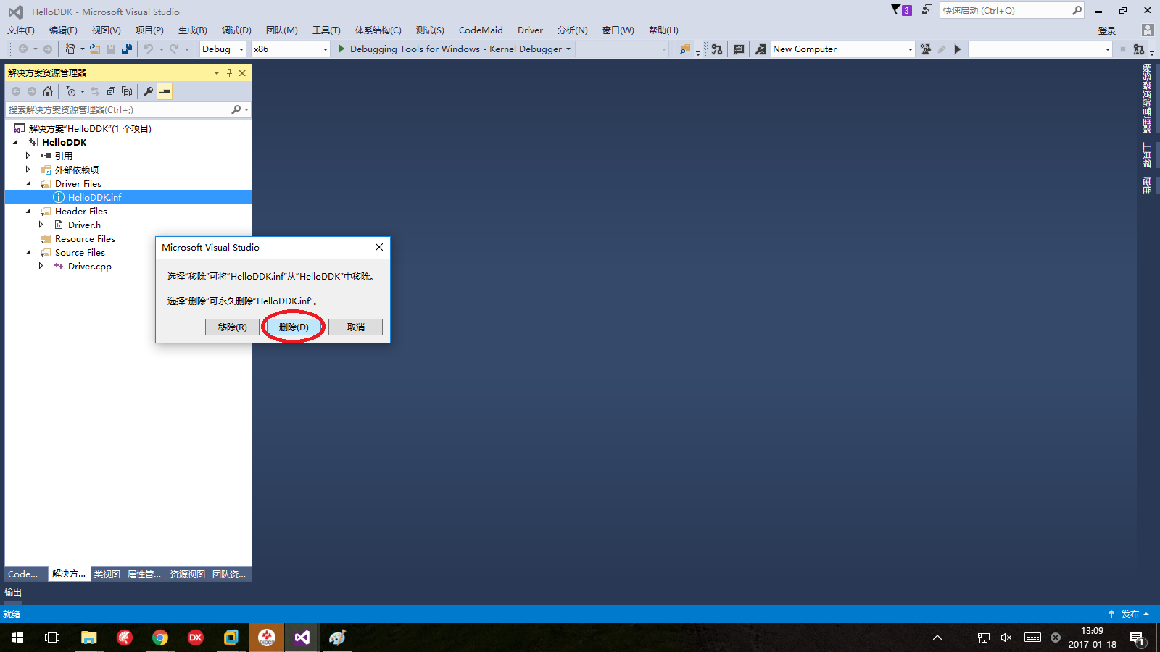The image size is (1160, 652).
Task: Select the Resource Files folder
Action: point(85,239)
